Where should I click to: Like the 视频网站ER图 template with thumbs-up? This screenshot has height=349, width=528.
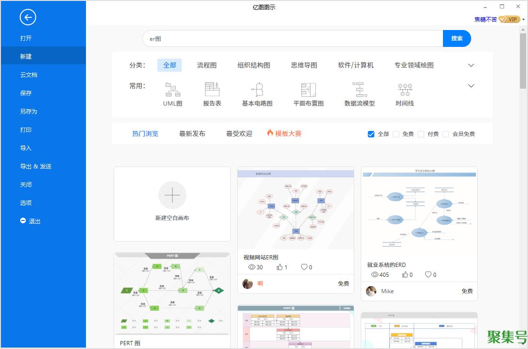point(280,267)
